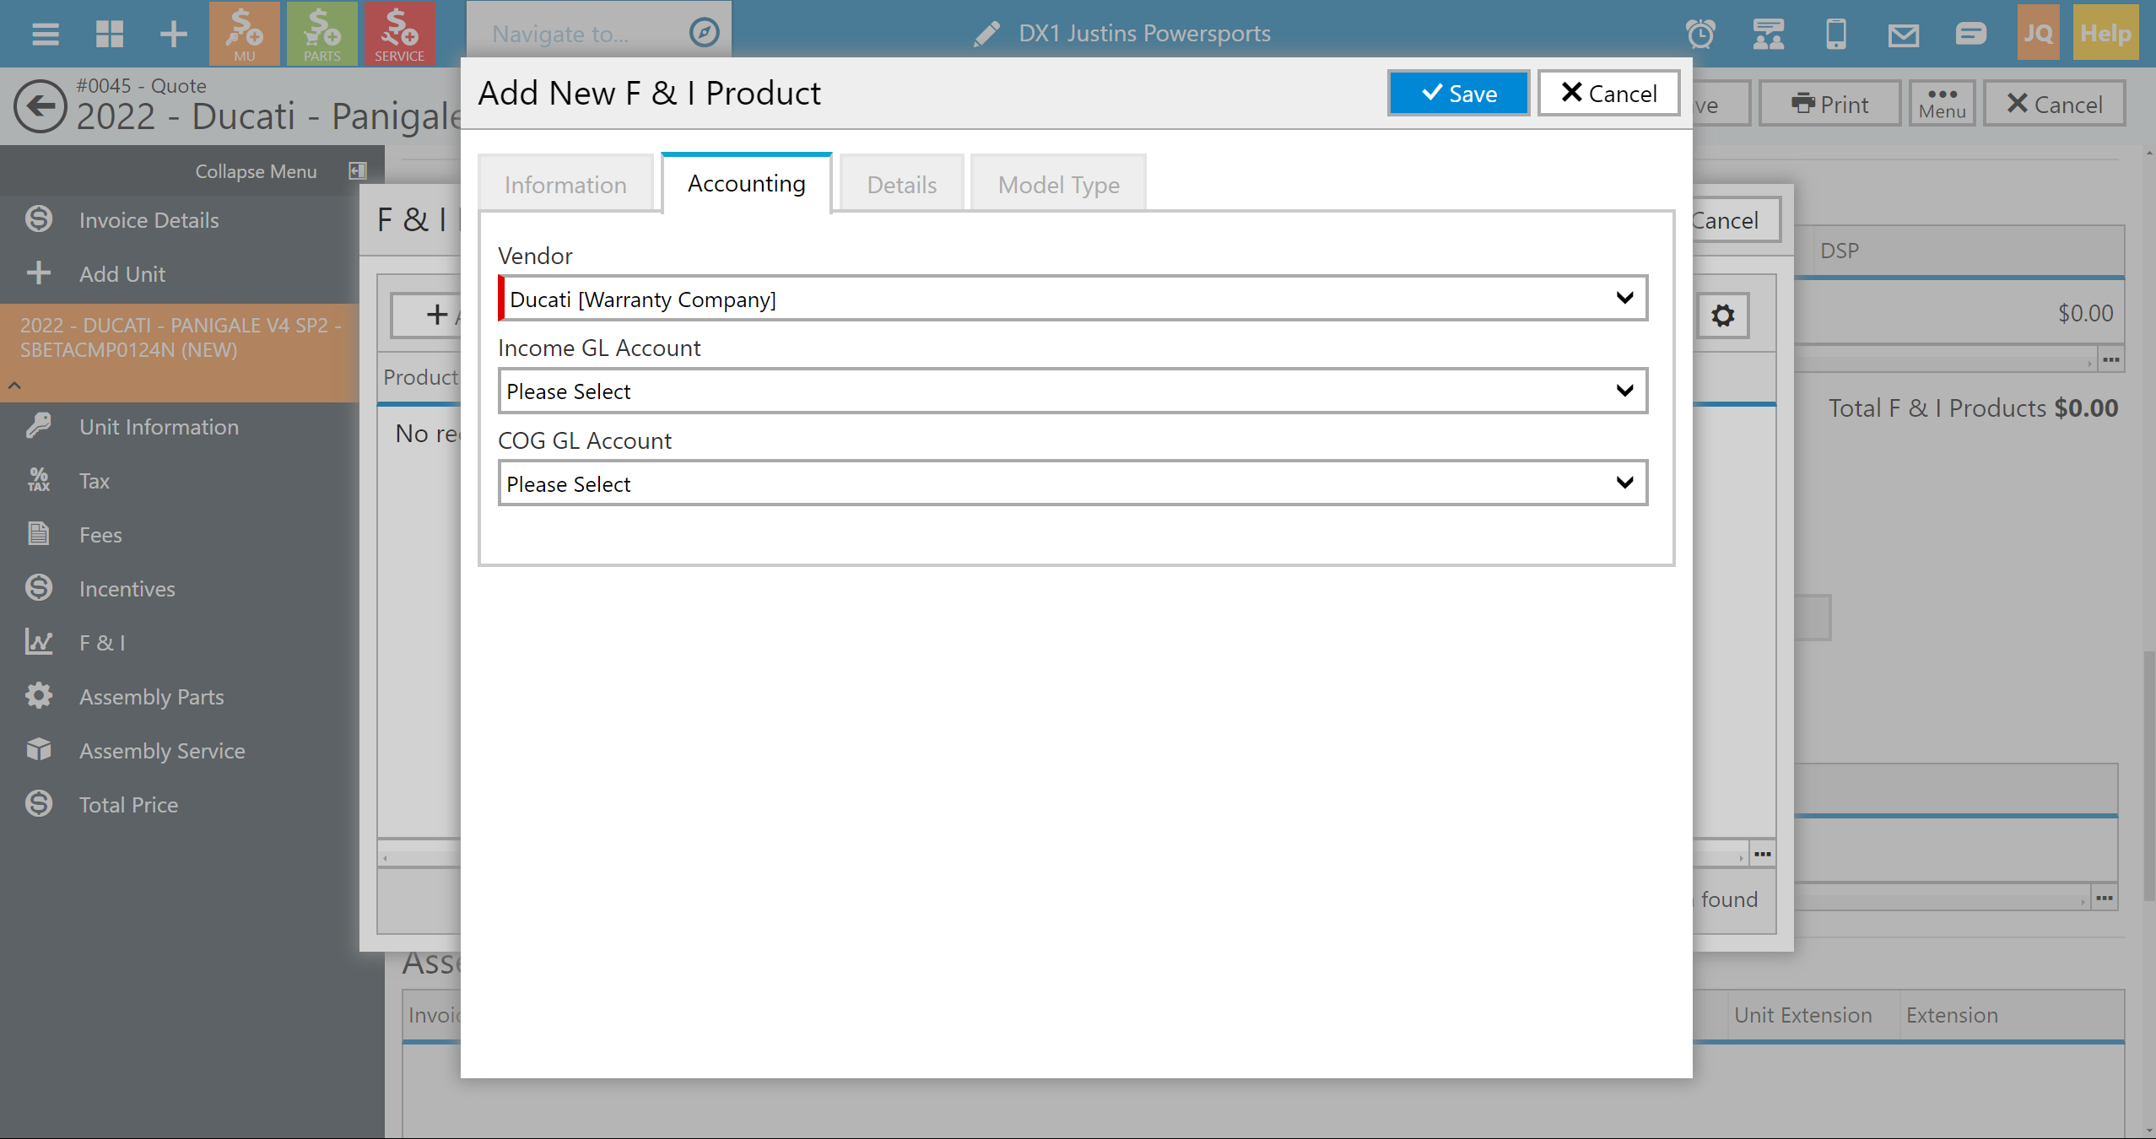Switch to the Information tab
The width and height of the screenshot is (2156, 1139).
click(x=565, y=185)
